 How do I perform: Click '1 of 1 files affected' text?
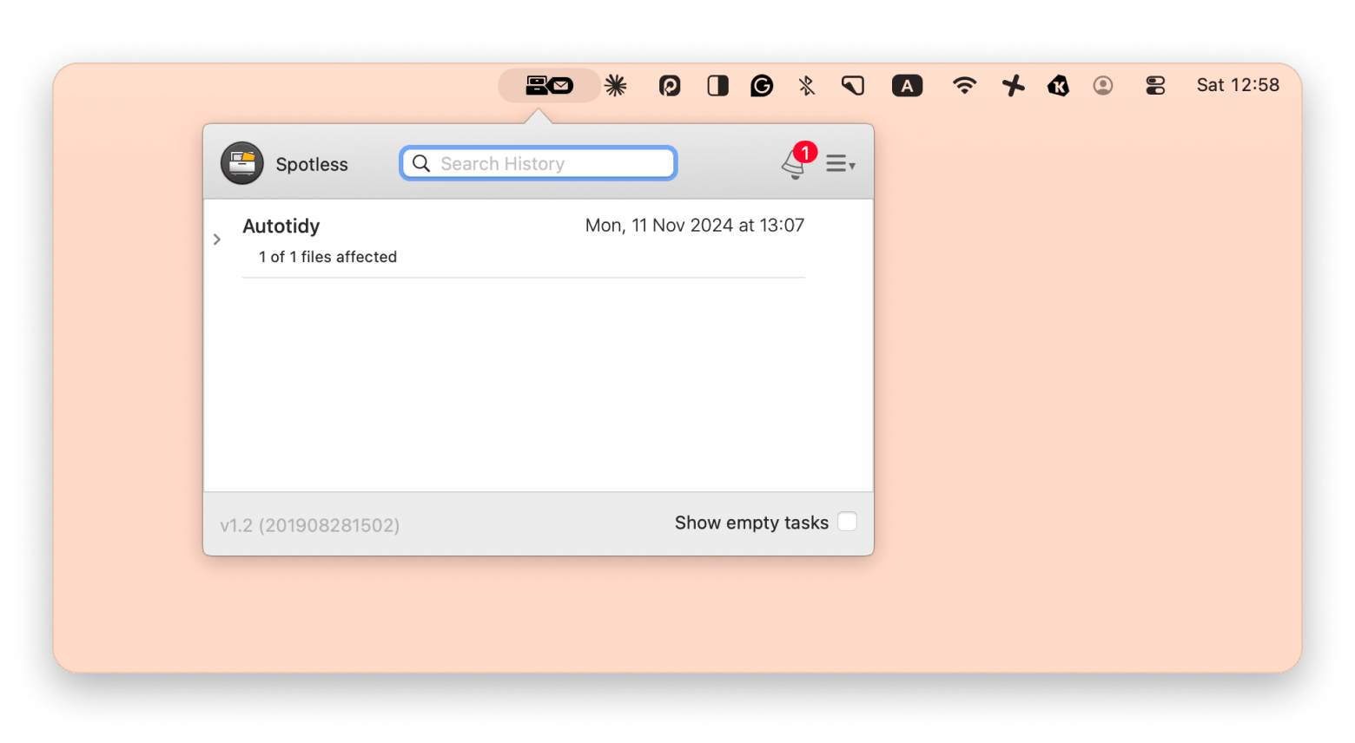(x=327, y=257)
